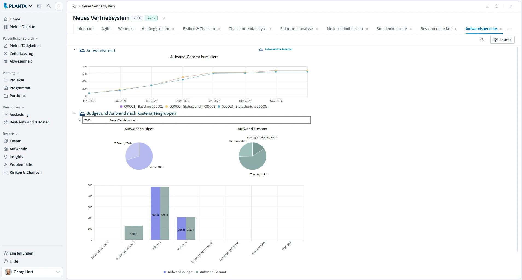Toggle the Aufwand-Gesamt bar legend
The height and width of the screenshot is (280, 522).
point(211,272)
